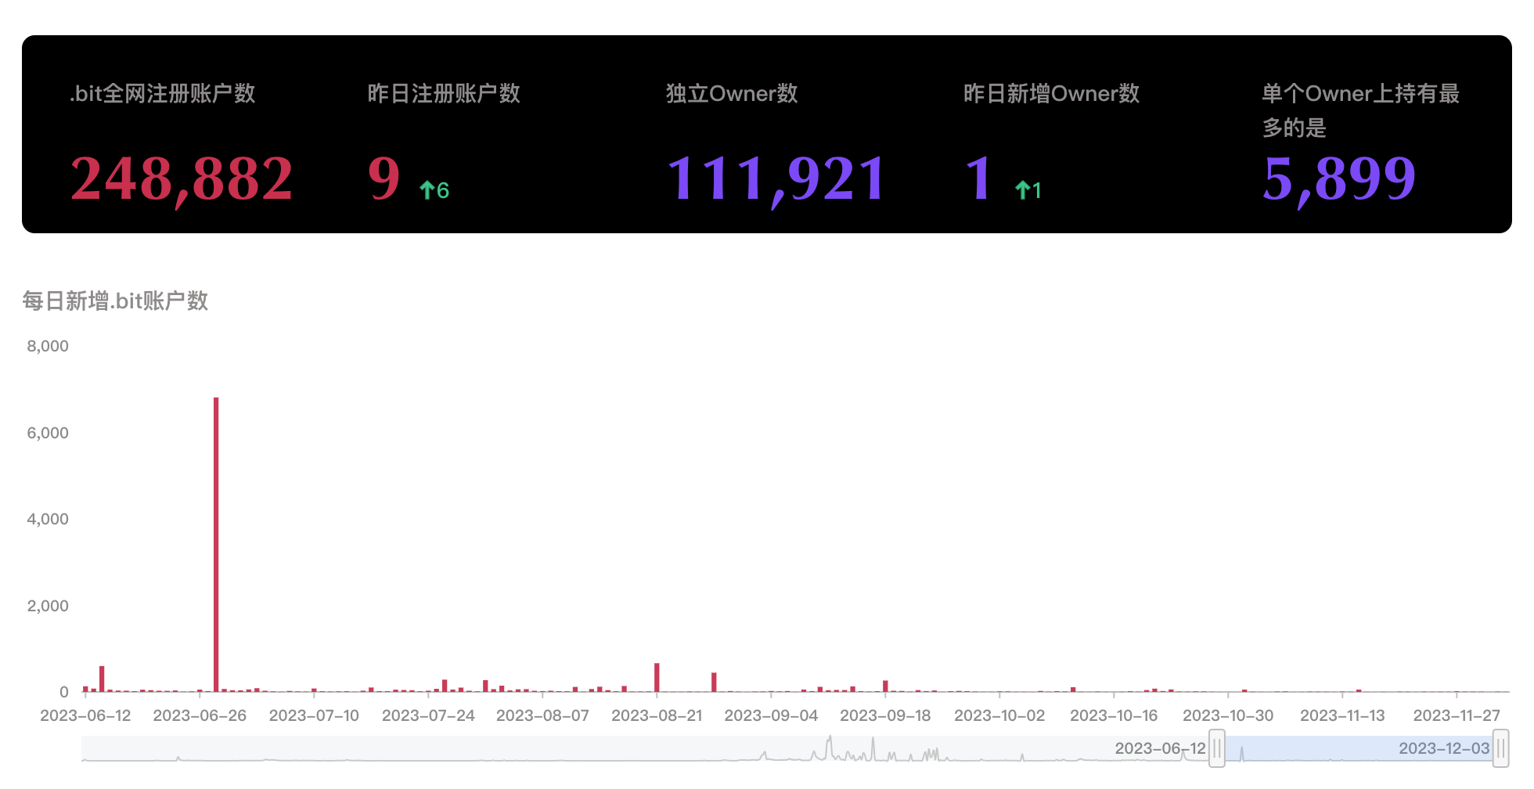Click the total registered accounts value 248,882
This screenshot has width=1534, height=789.
[x=182, y=179]
